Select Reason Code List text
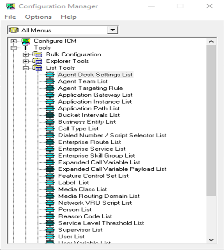 tap(85, 217)
